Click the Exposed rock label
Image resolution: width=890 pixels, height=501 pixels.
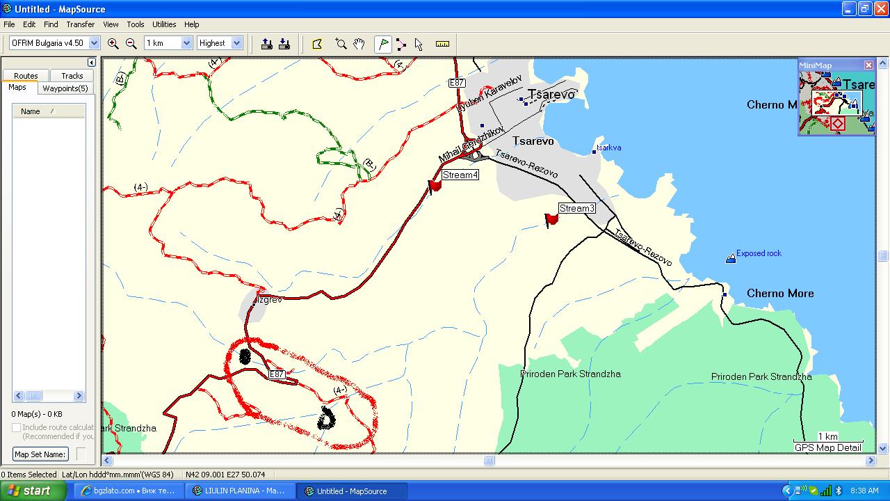tap(759, 253)
